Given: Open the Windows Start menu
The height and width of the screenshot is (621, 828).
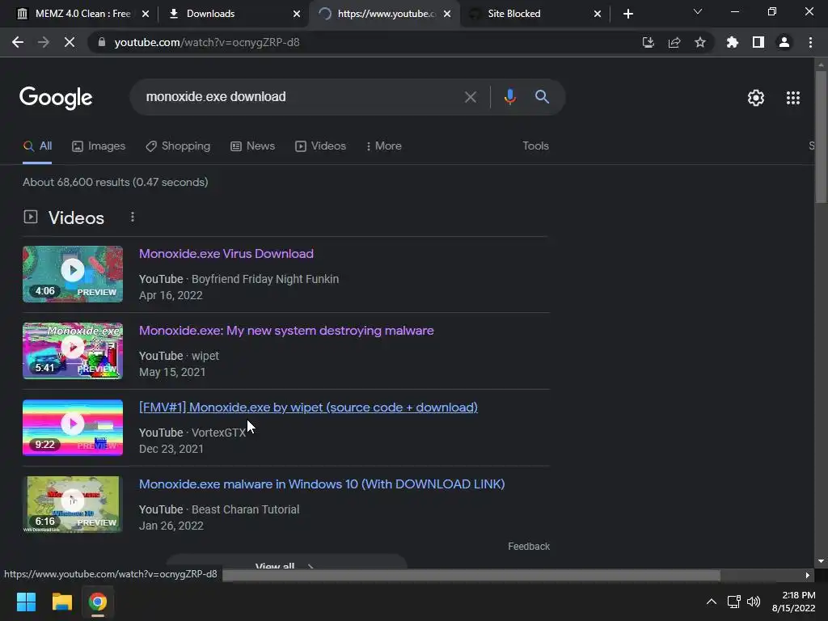Looking at the screenshot, I should [26, 602].
